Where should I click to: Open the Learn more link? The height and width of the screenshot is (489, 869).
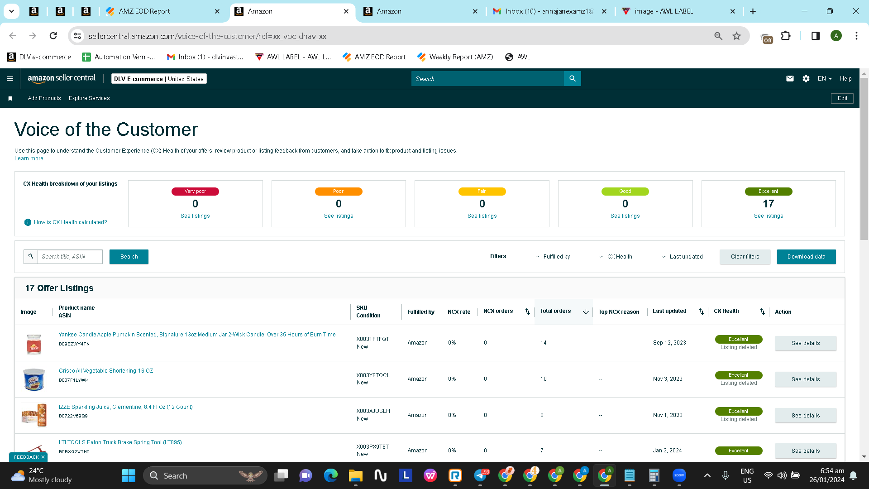(x=29, y=158)
